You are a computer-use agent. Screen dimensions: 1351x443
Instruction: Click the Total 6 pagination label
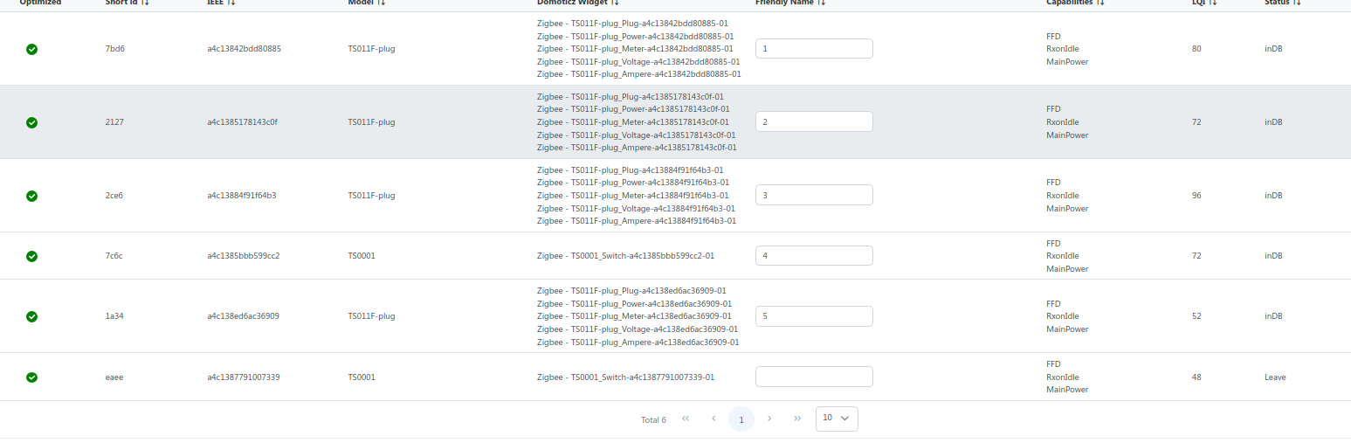[653, 420]
